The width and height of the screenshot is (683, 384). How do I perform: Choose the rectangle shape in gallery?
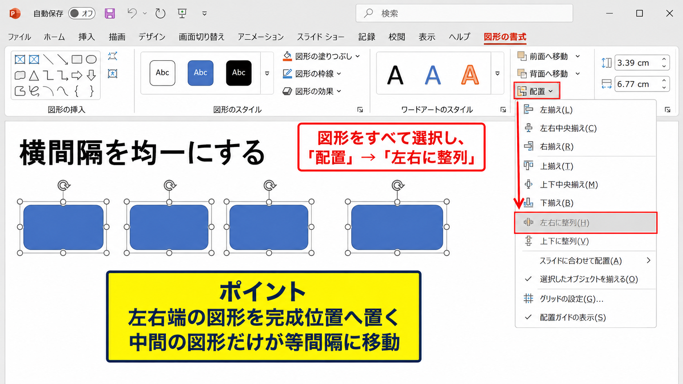pos(77,60)
